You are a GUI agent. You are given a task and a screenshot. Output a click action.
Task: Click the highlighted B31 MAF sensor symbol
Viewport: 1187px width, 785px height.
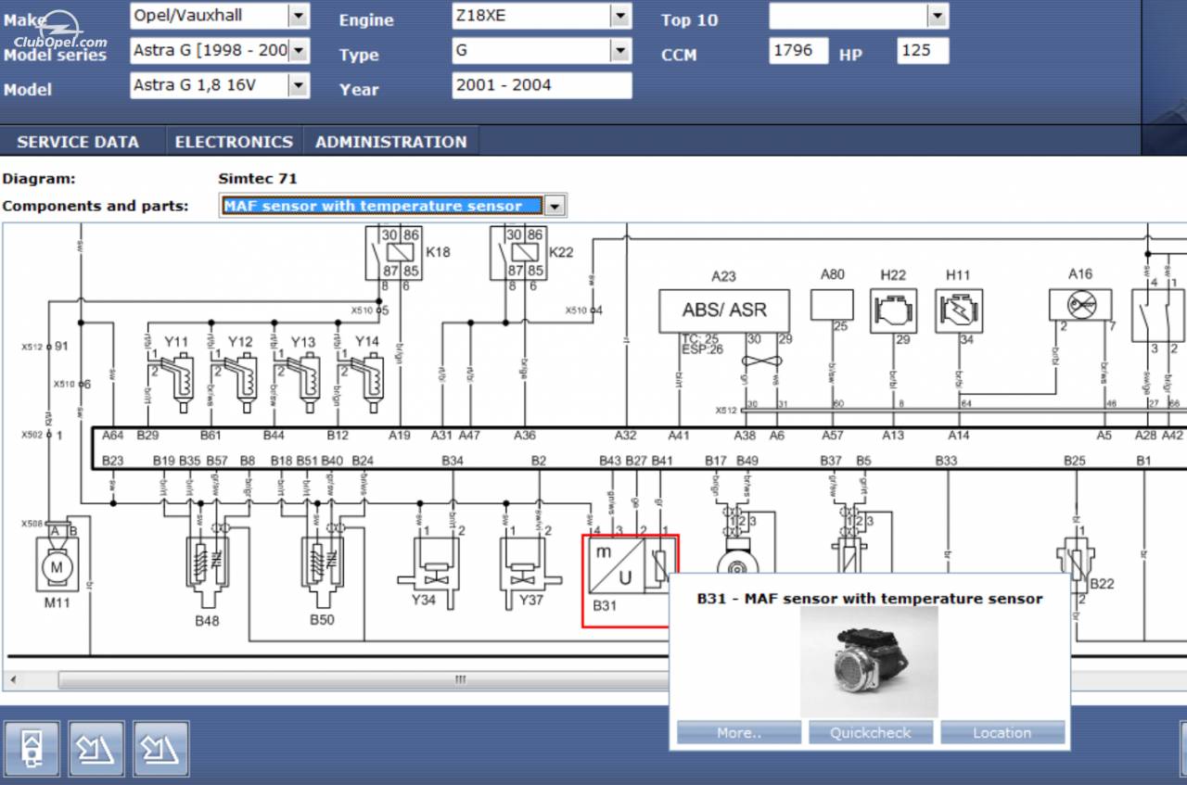pos(630,580)
